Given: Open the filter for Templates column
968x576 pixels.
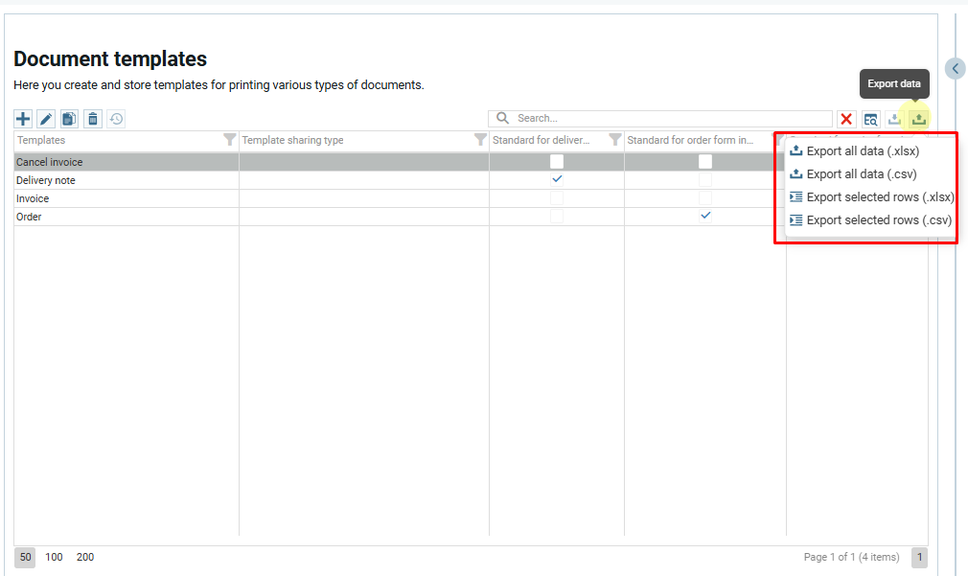Looking at the screenshot, I should point(229,140).
